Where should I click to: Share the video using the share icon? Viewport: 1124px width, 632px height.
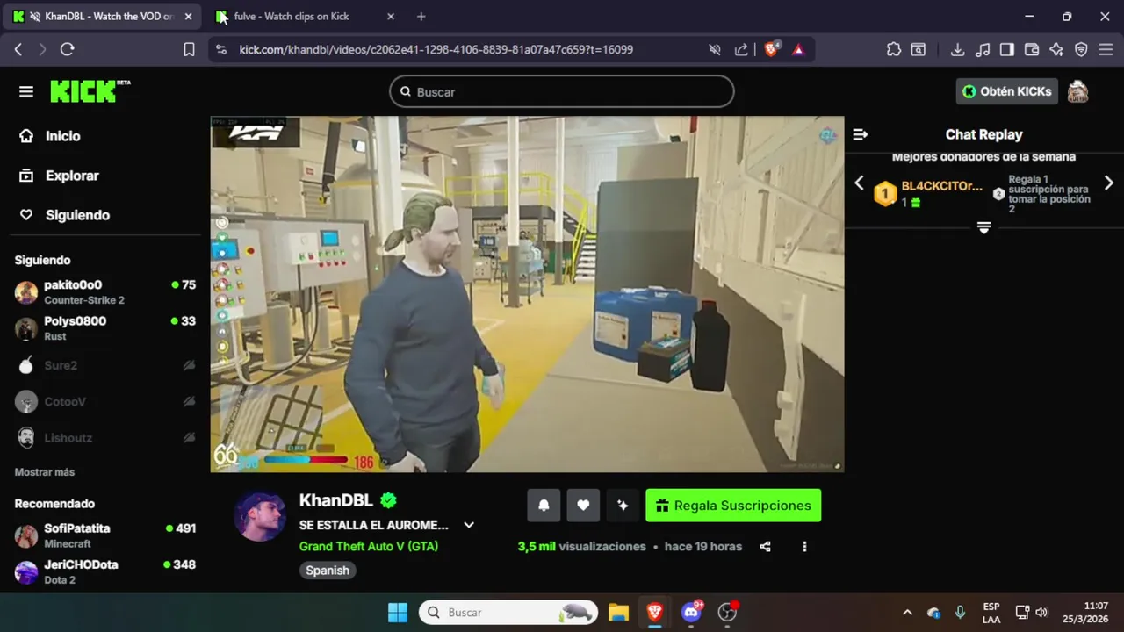click(x=765, y=546)
